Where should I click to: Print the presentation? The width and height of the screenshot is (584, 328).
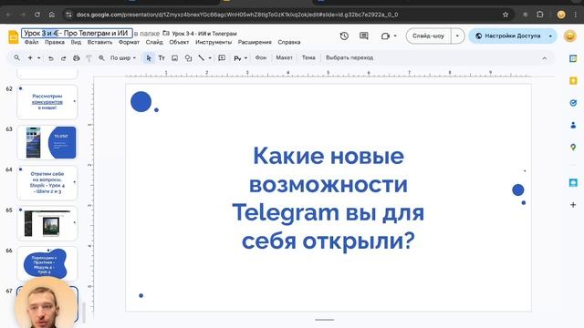coord(77,58)
